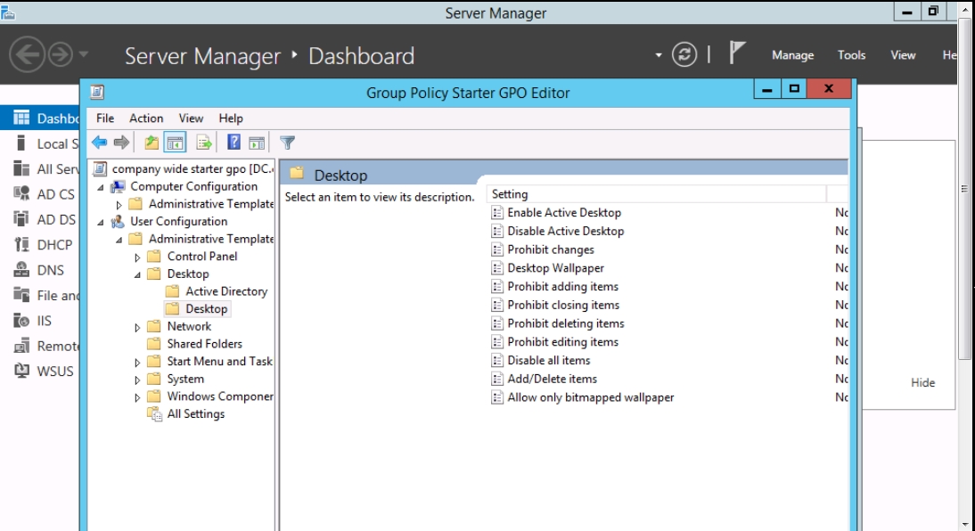975x531 pixels.
Task: Click Server Manager's circular Back button
Action: (28, 54)
